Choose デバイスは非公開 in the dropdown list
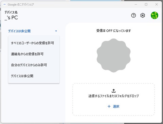This screenshot has width=163, height=124. 34,76
